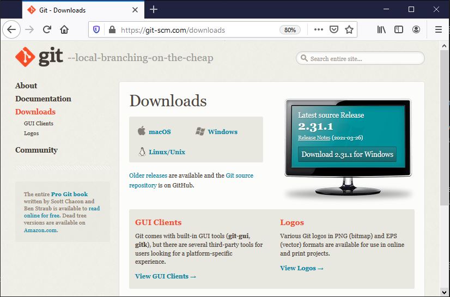
Task: Open a new browser tab
Action: (154, 9)
